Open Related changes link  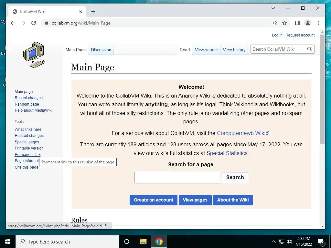point(29,136)
